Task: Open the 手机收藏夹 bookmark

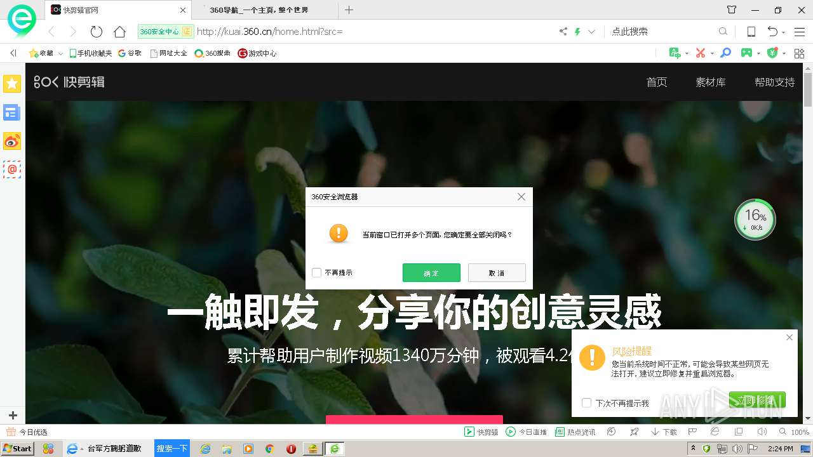Action: click(x=90, y=53)
